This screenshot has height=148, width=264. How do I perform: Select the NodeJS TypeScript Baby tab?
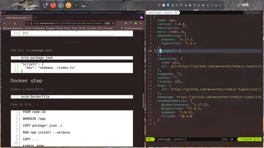click(16, 18)
